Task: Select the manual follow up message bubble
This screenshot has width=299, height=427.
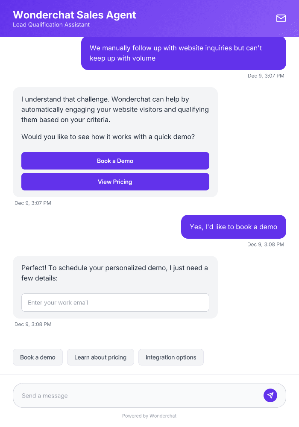Action: 183,53
